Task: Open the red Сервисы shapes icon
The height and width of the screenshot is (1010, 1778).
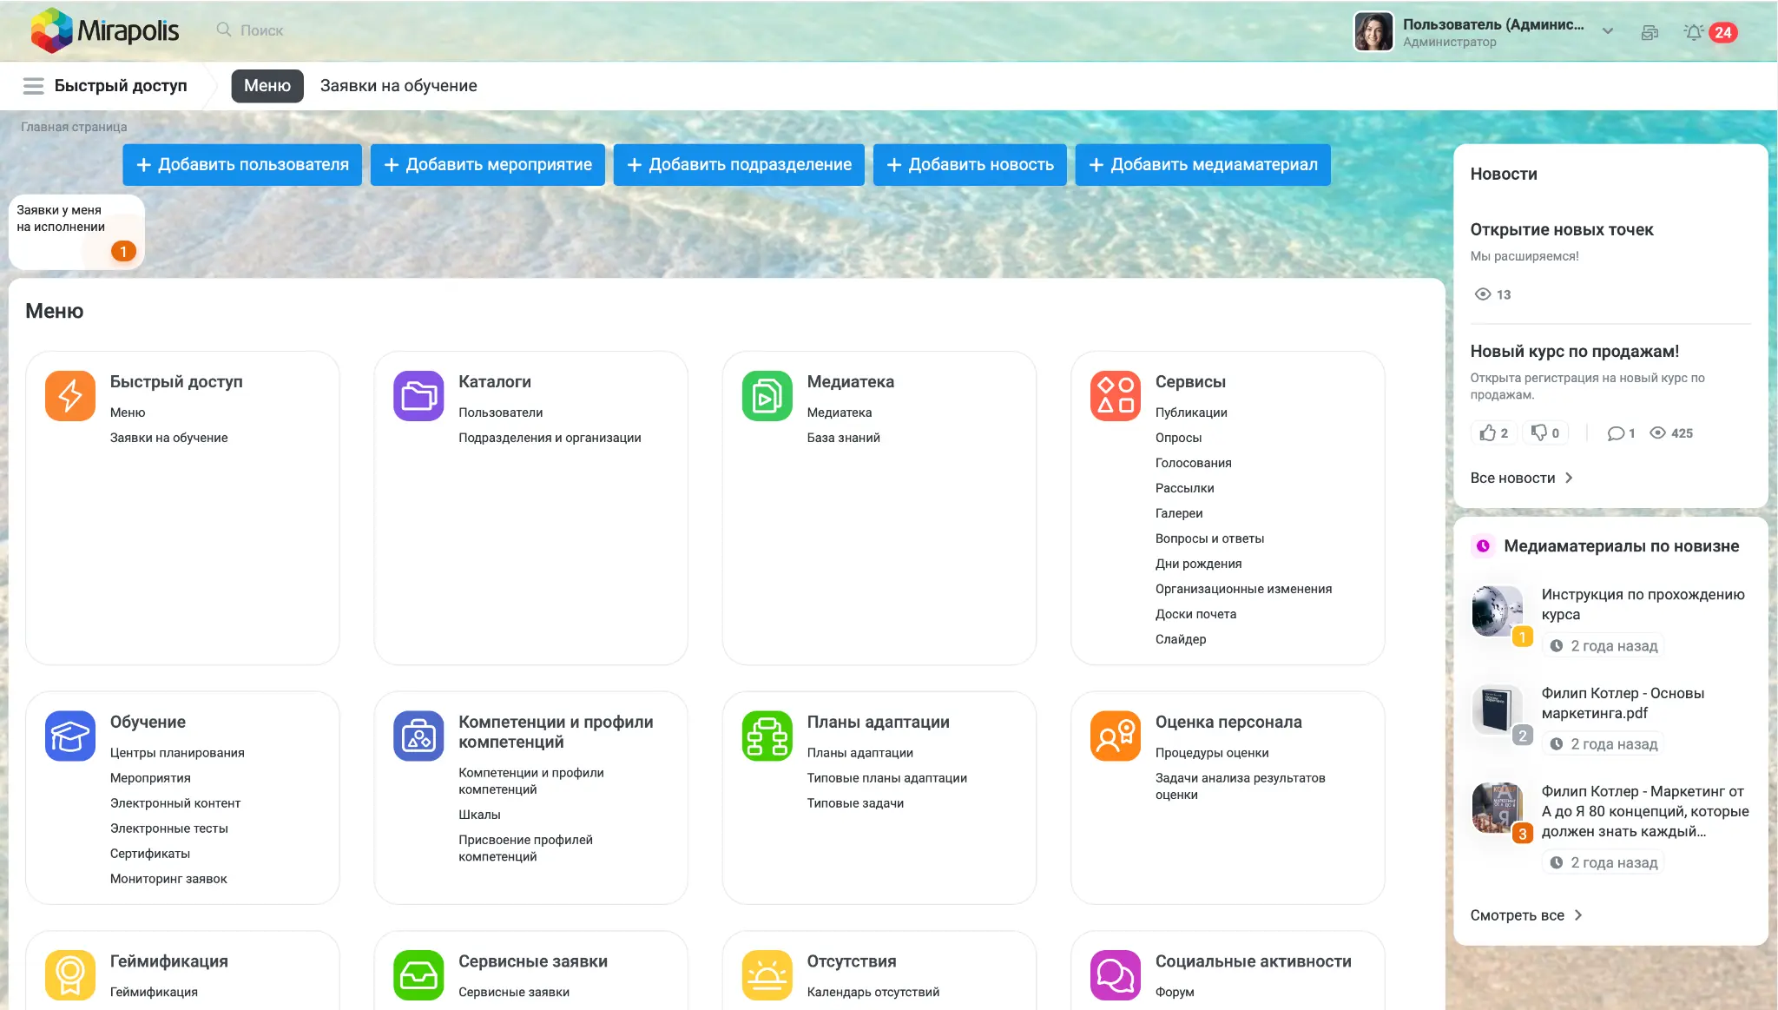Action: pos(1116,396)
